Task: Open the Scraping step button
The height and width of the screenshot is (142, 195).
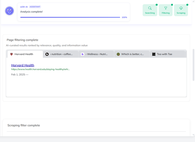Action: click(x=181, y=10)
